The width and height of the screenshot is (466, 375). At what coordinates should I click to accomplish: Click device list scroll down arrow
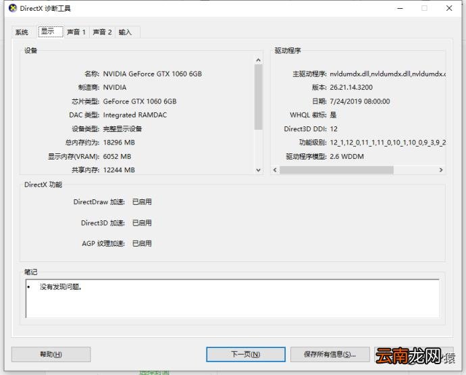click(x=258, y=170)
